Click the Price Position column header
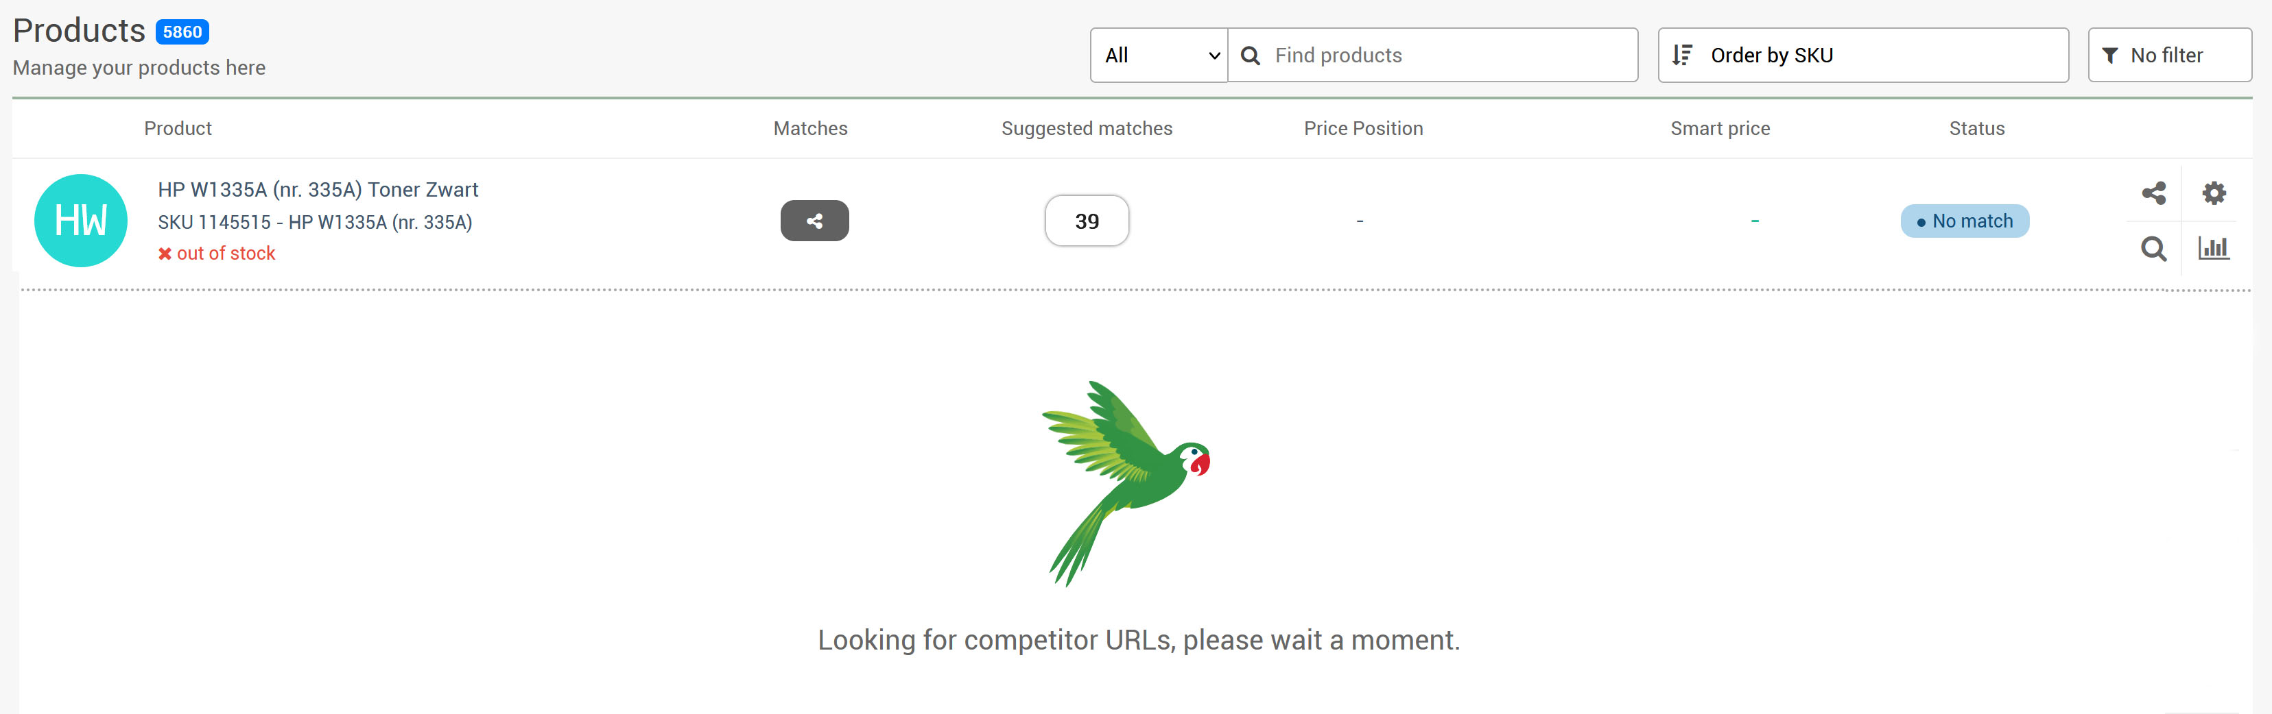2272x714 pixels. (x=1362, y=129)
